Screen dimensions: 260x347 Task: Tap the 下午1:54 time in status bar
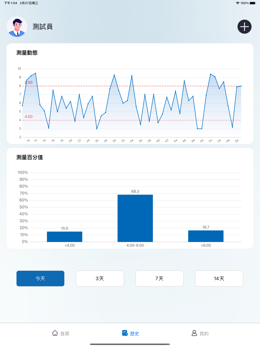tap(11, 3)
